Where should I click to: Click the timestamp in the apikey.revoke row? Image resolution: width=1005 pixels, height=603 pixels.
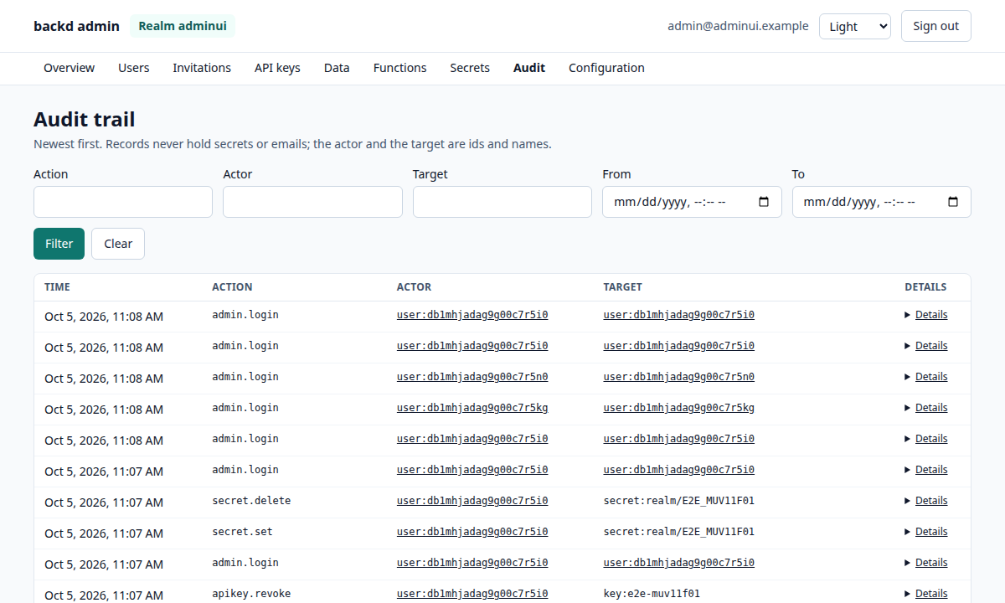(x=104, y=595)
